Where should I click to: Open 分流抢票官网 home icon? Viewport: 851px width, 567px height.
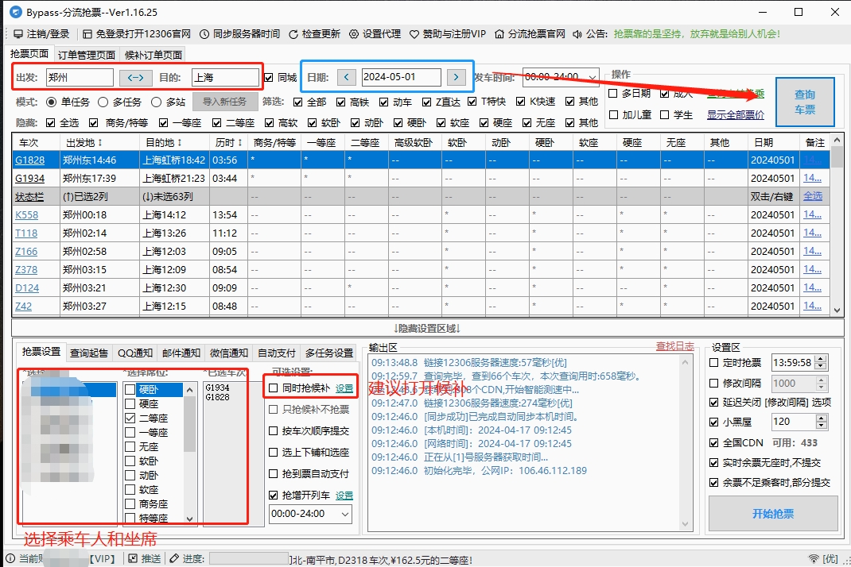coord(499,34)
